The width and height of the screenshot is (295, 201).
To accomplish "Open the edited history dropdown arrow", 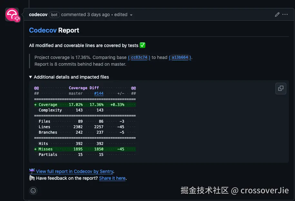I will pyautogui.click(x=131, y=15).
